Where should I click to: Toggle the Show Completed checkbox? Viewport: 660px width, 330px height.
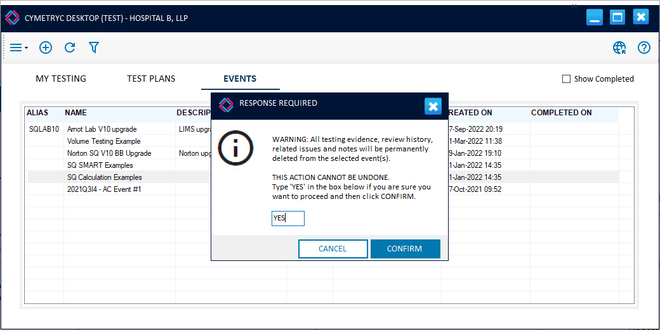coord(567,79)
